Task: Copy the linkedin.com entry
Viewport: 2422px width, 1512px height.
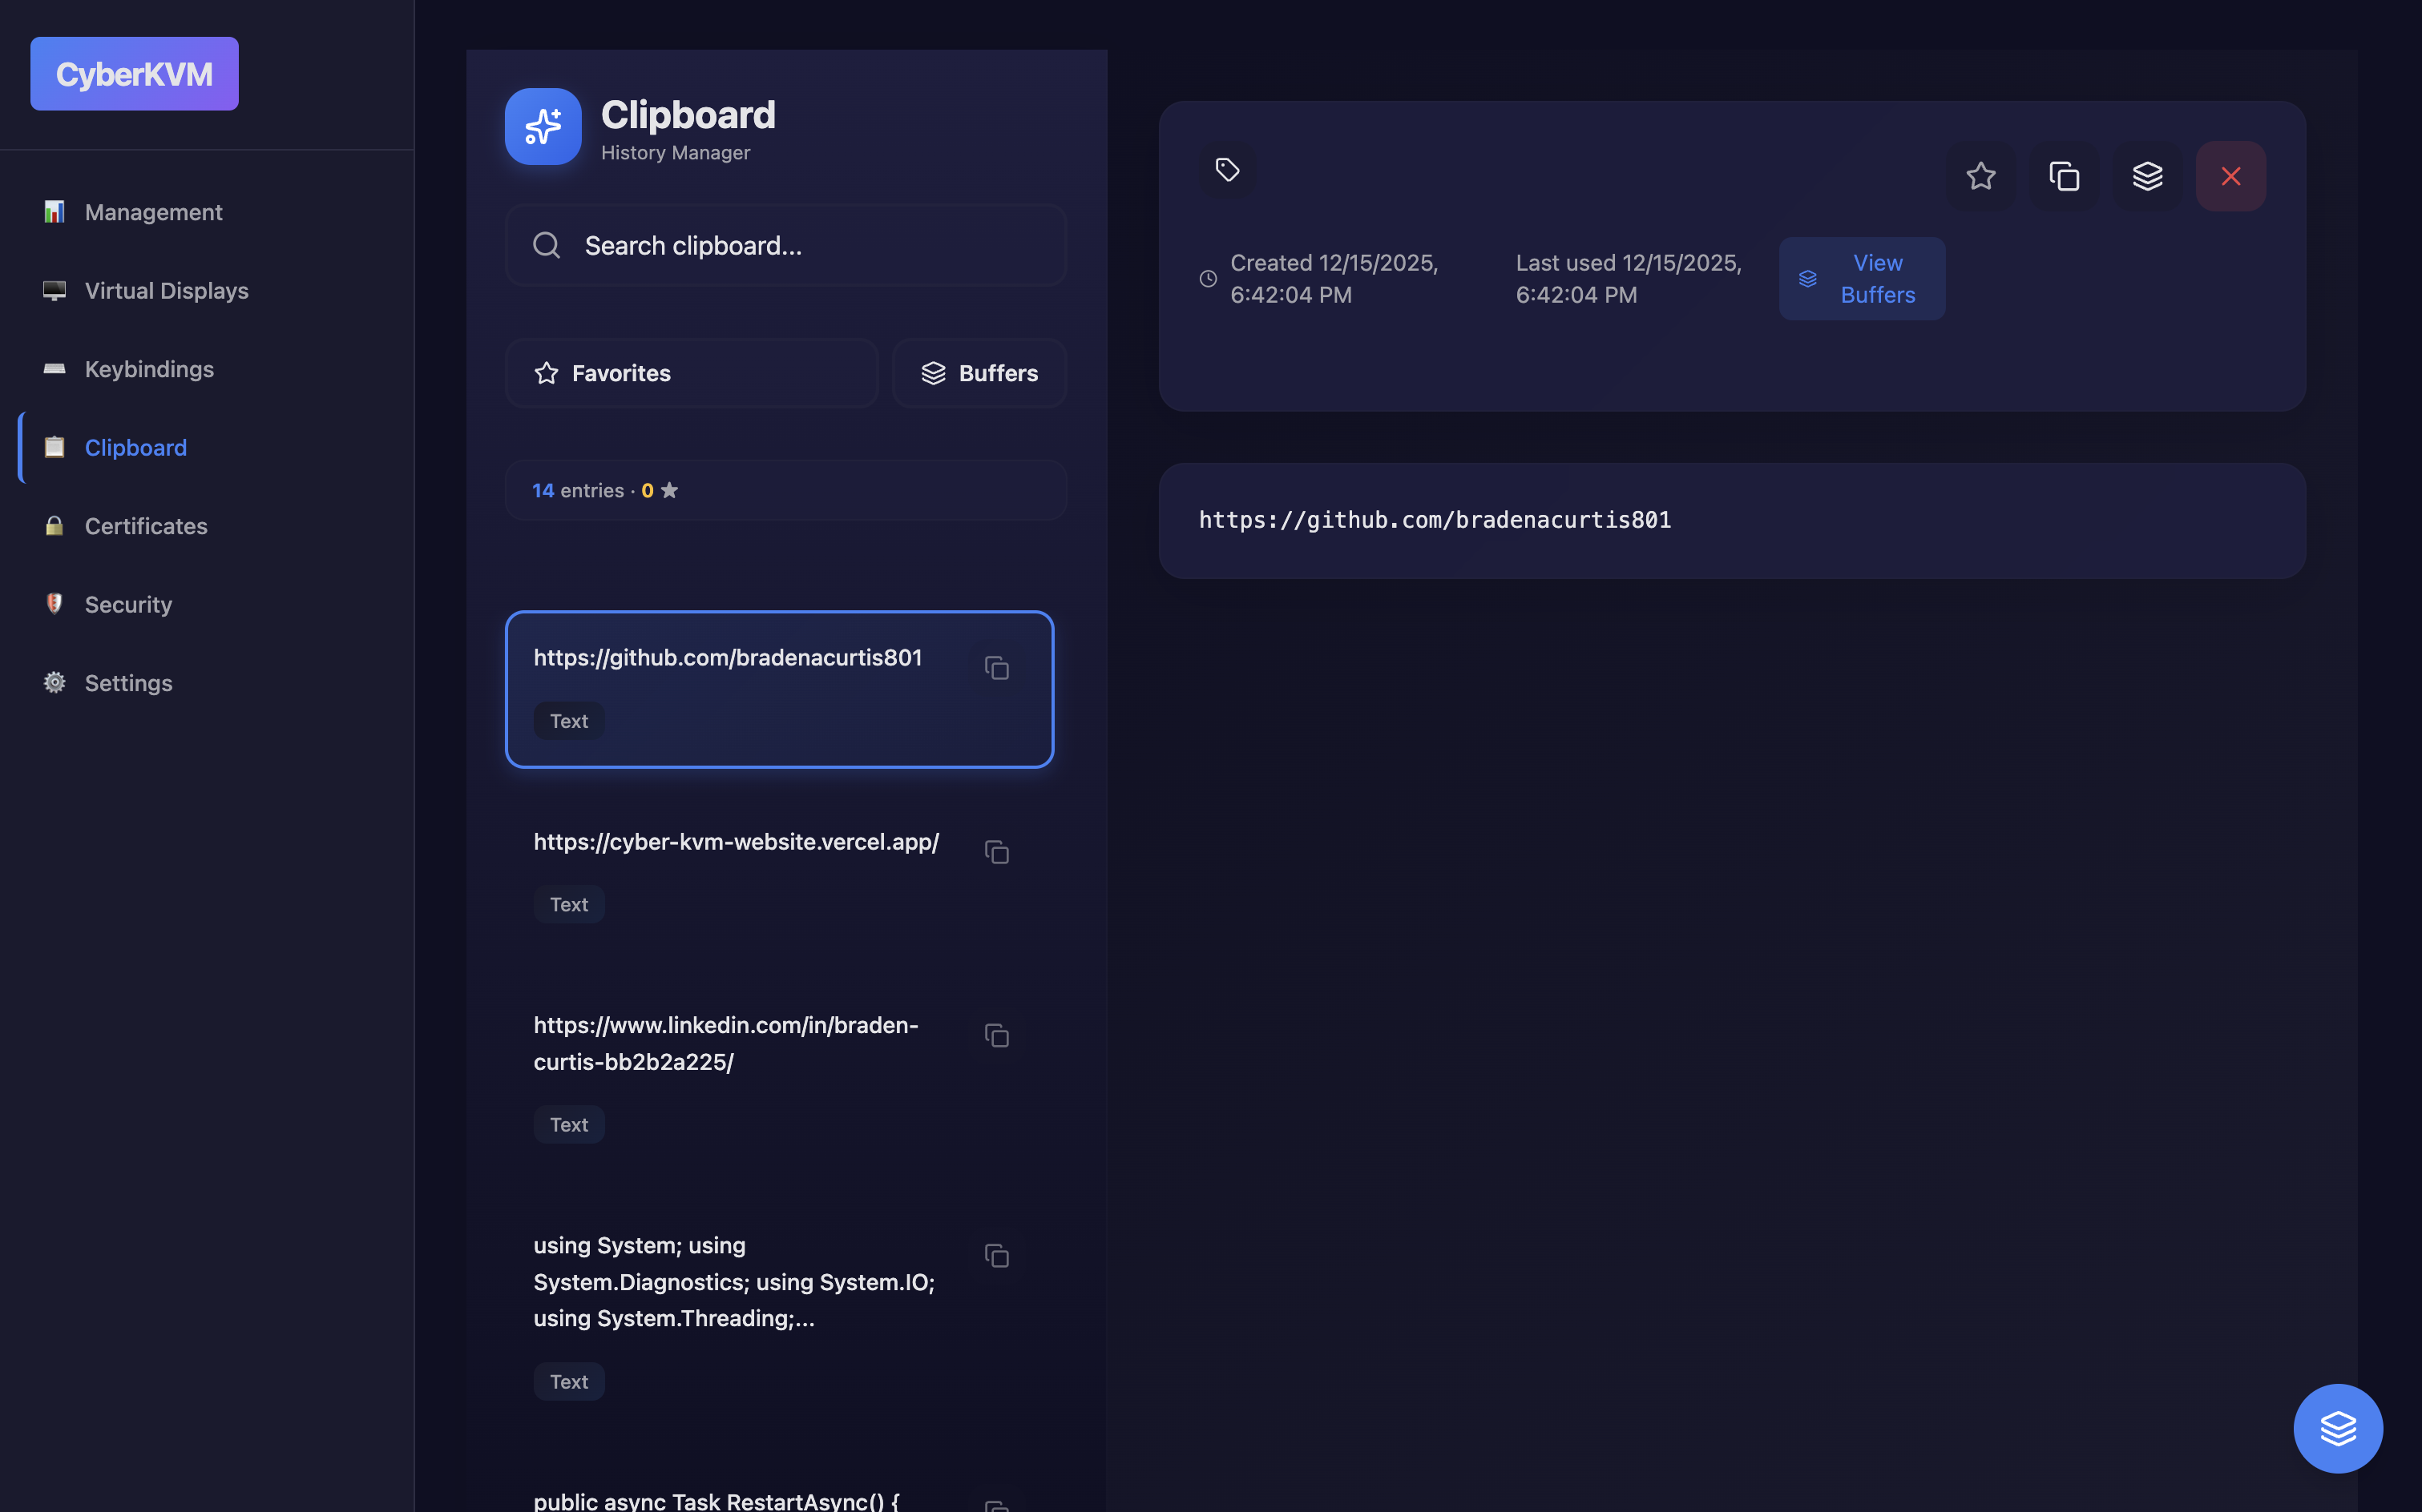Action: pyautogui.click(x=996, y=1036)
